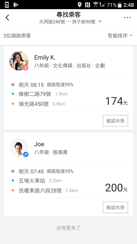The image size is (137, 244).
Task: Tap the 174元 fare on Emily's card
Action: (116, 101)
